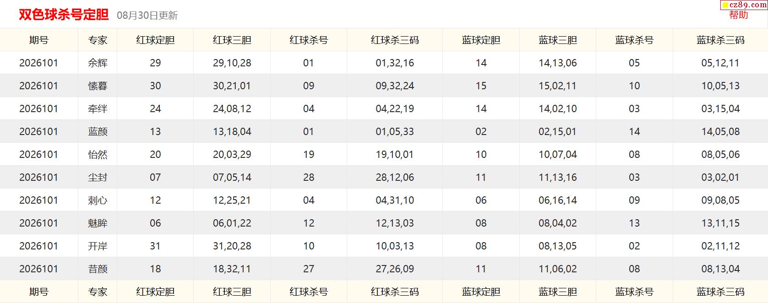Select expert 蓝颜 row name
Viewport: 768px width, 303px height.
pos(98,132)
